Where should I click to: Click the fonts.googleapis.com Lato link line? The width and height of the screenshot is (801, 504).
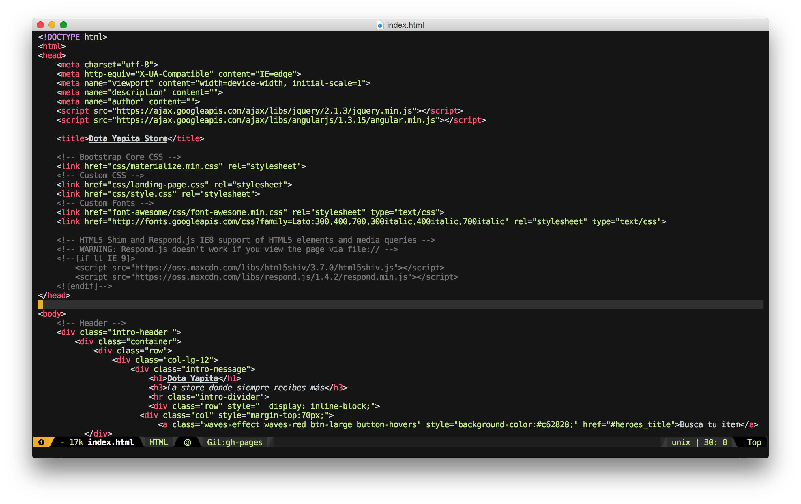point(361,222)
